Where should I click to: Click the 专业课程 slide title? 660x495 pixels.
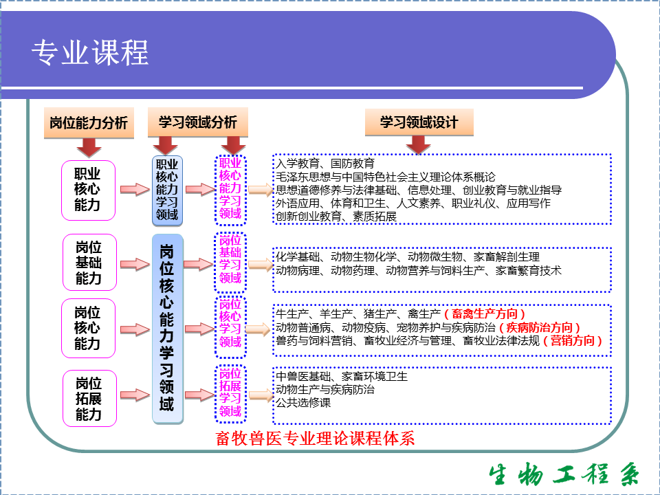coord(90,53)
